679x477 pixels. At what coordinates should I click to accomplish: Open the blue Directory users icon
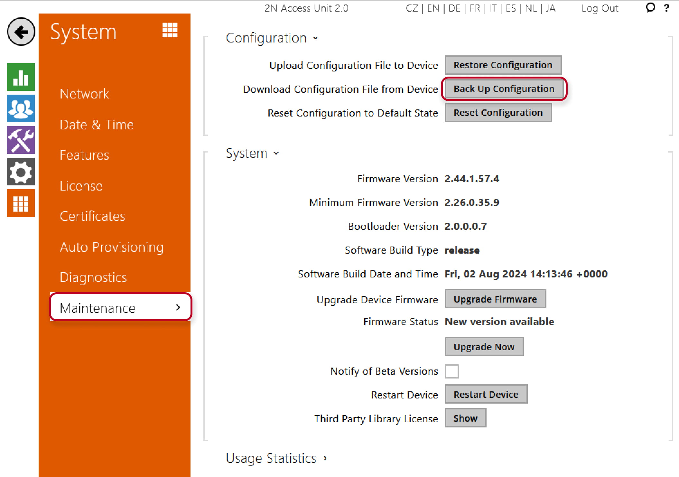click(x=21, y=108)
